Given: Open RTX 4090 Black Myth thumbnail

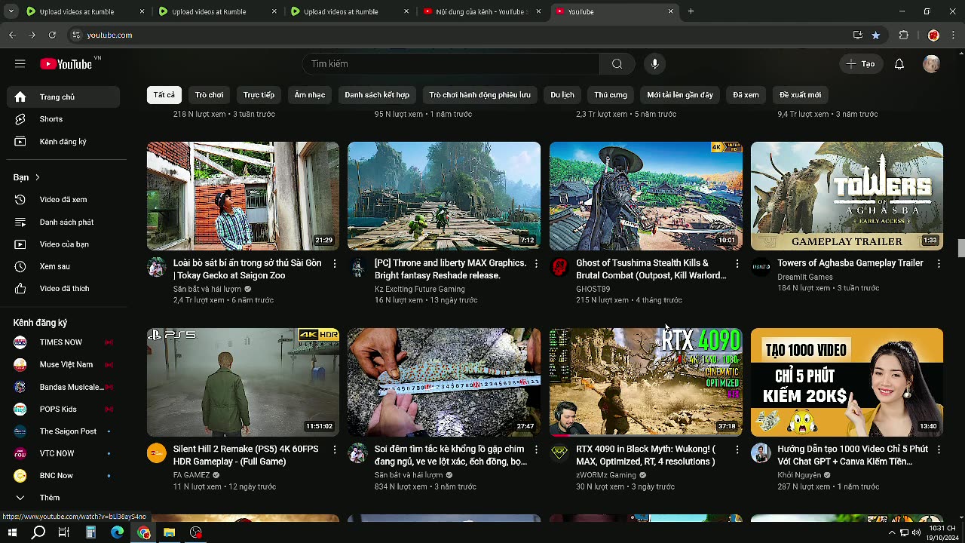Looking at the screenshot, I should point(645,382).
